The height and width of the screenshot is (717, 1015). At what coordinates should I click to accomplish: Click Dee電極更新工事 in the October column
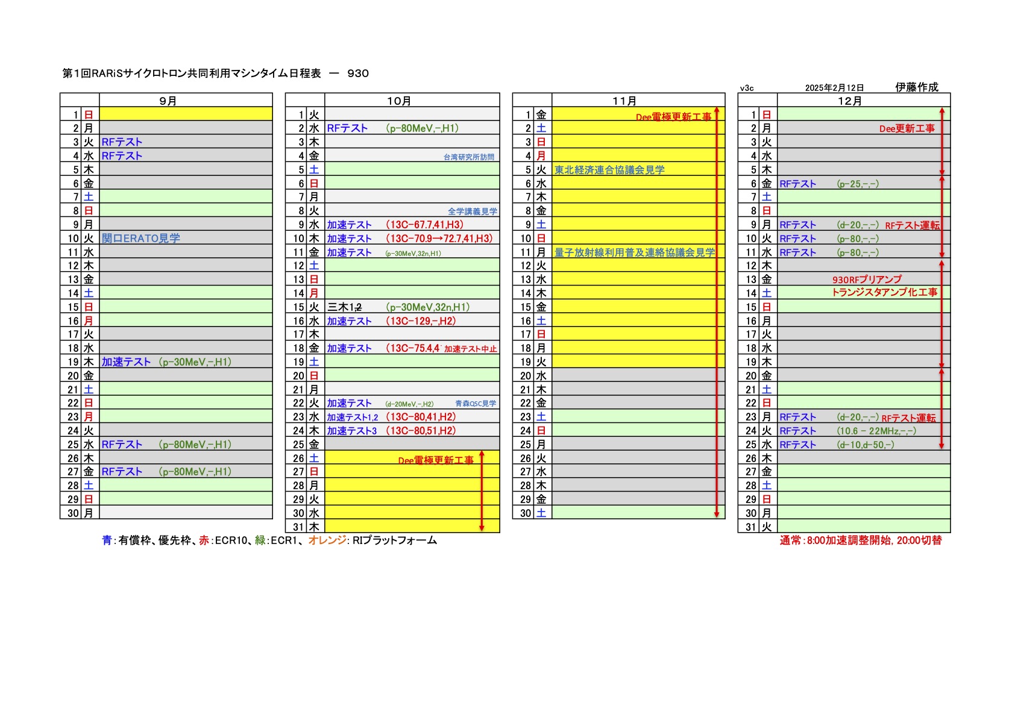point(436,460)
